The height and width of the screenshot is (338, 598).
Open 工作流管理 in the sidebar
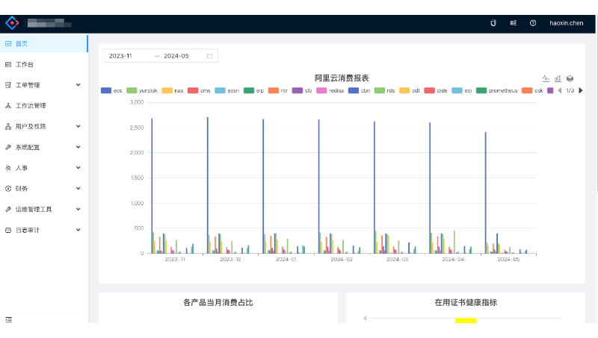[x=44, y=106]
